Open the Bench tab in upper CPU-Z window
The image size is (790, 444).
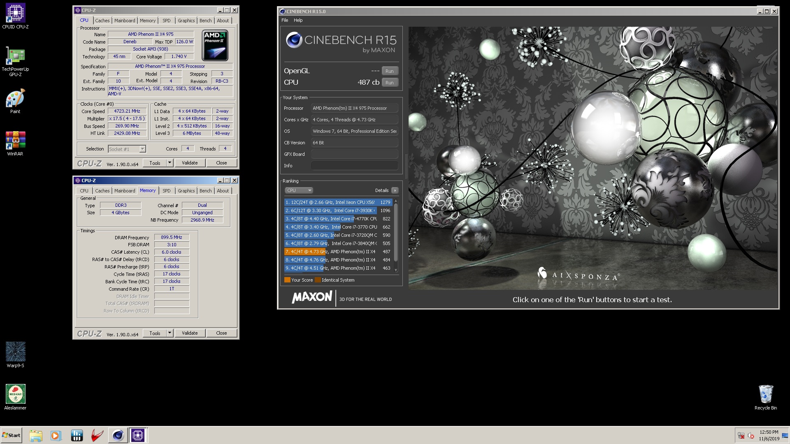[205, 21]
